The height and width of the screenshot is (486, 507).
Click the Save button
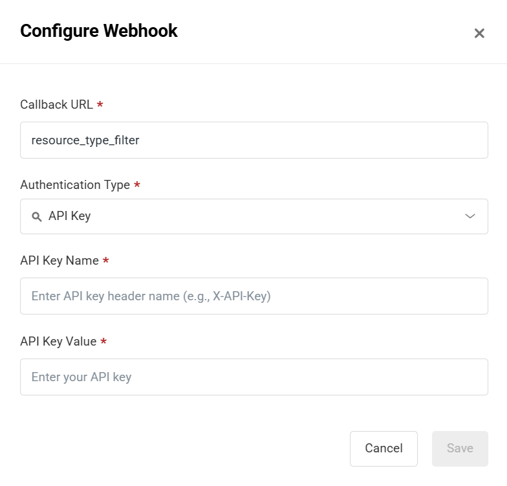(460, 448)
